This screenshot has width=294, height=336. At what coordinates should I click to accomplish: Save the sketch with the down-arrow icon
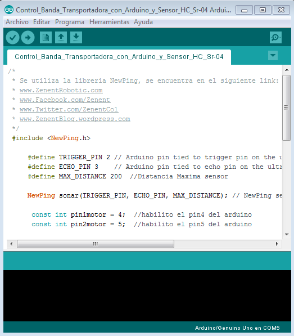[x=76, y=38]
